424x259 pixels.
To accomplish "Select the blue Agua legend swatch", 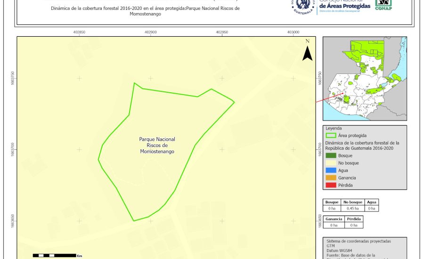I will pos(331,170).
